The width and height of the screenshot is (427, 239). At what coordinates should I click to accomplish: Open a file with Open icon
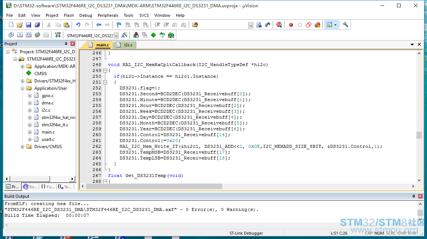[20, 25]
